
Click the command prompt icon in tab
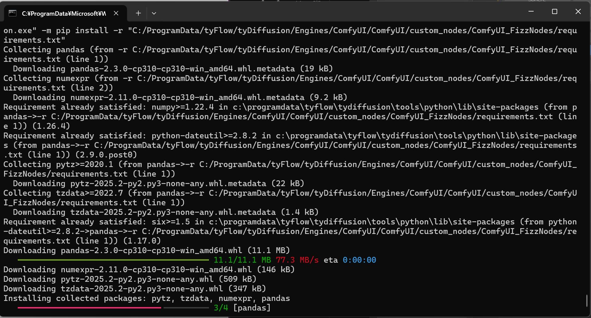(x=13, y=13)
